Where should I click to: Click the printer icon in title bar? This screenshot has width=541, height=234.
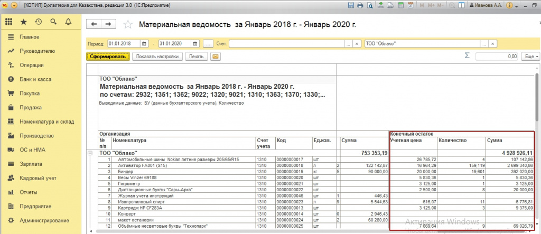pos(360,5)
